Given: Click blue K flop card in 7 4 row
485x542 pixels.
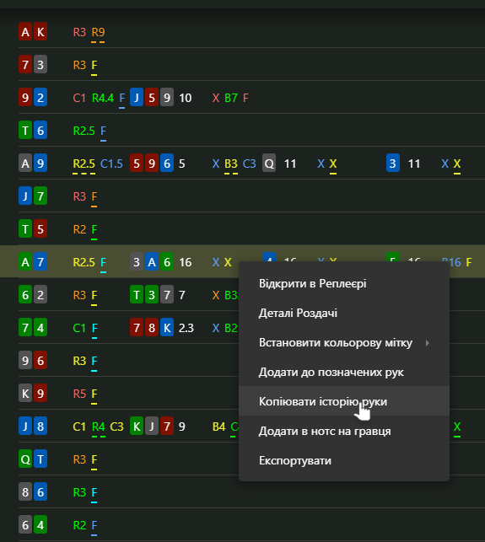Looking at the screenshot, I should point(167,328).
